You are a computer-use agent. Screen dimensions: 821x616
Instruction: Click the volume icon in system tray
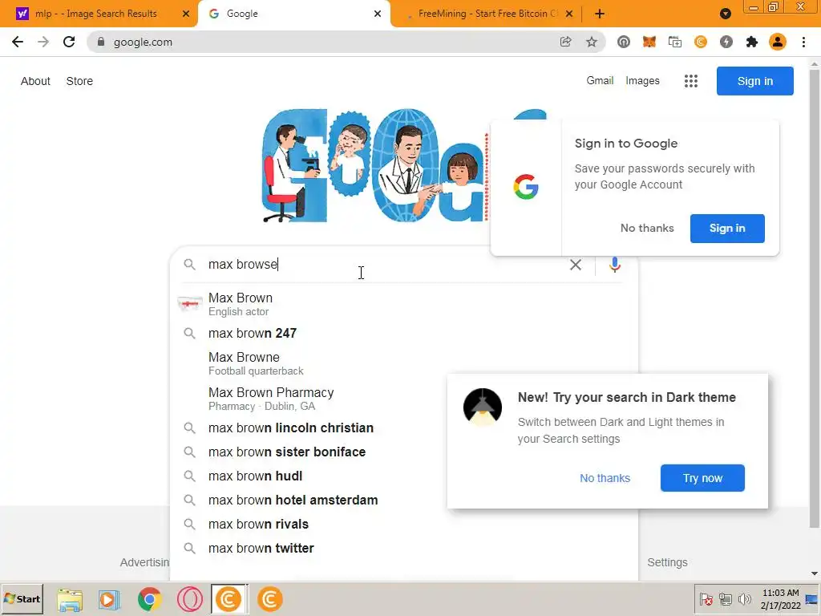point(744,598)
